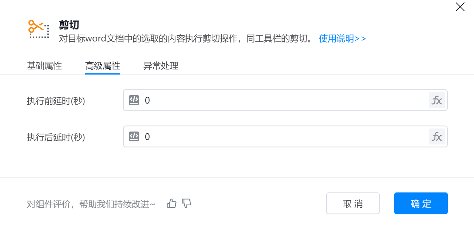The image size is (474, 226).
Task: Open fx expression editor for 执行后延时
Action: tap(437, 137)
